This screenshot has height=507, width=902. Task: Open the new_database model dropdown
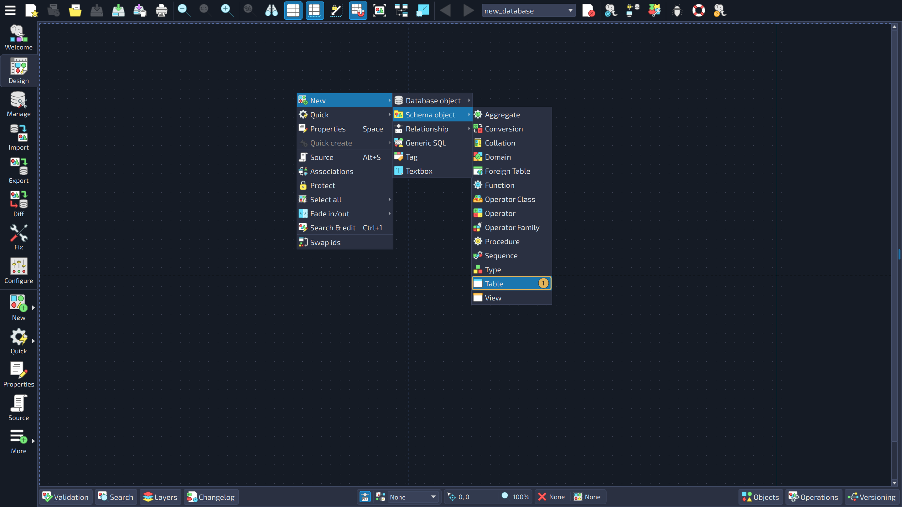[528, 11]
